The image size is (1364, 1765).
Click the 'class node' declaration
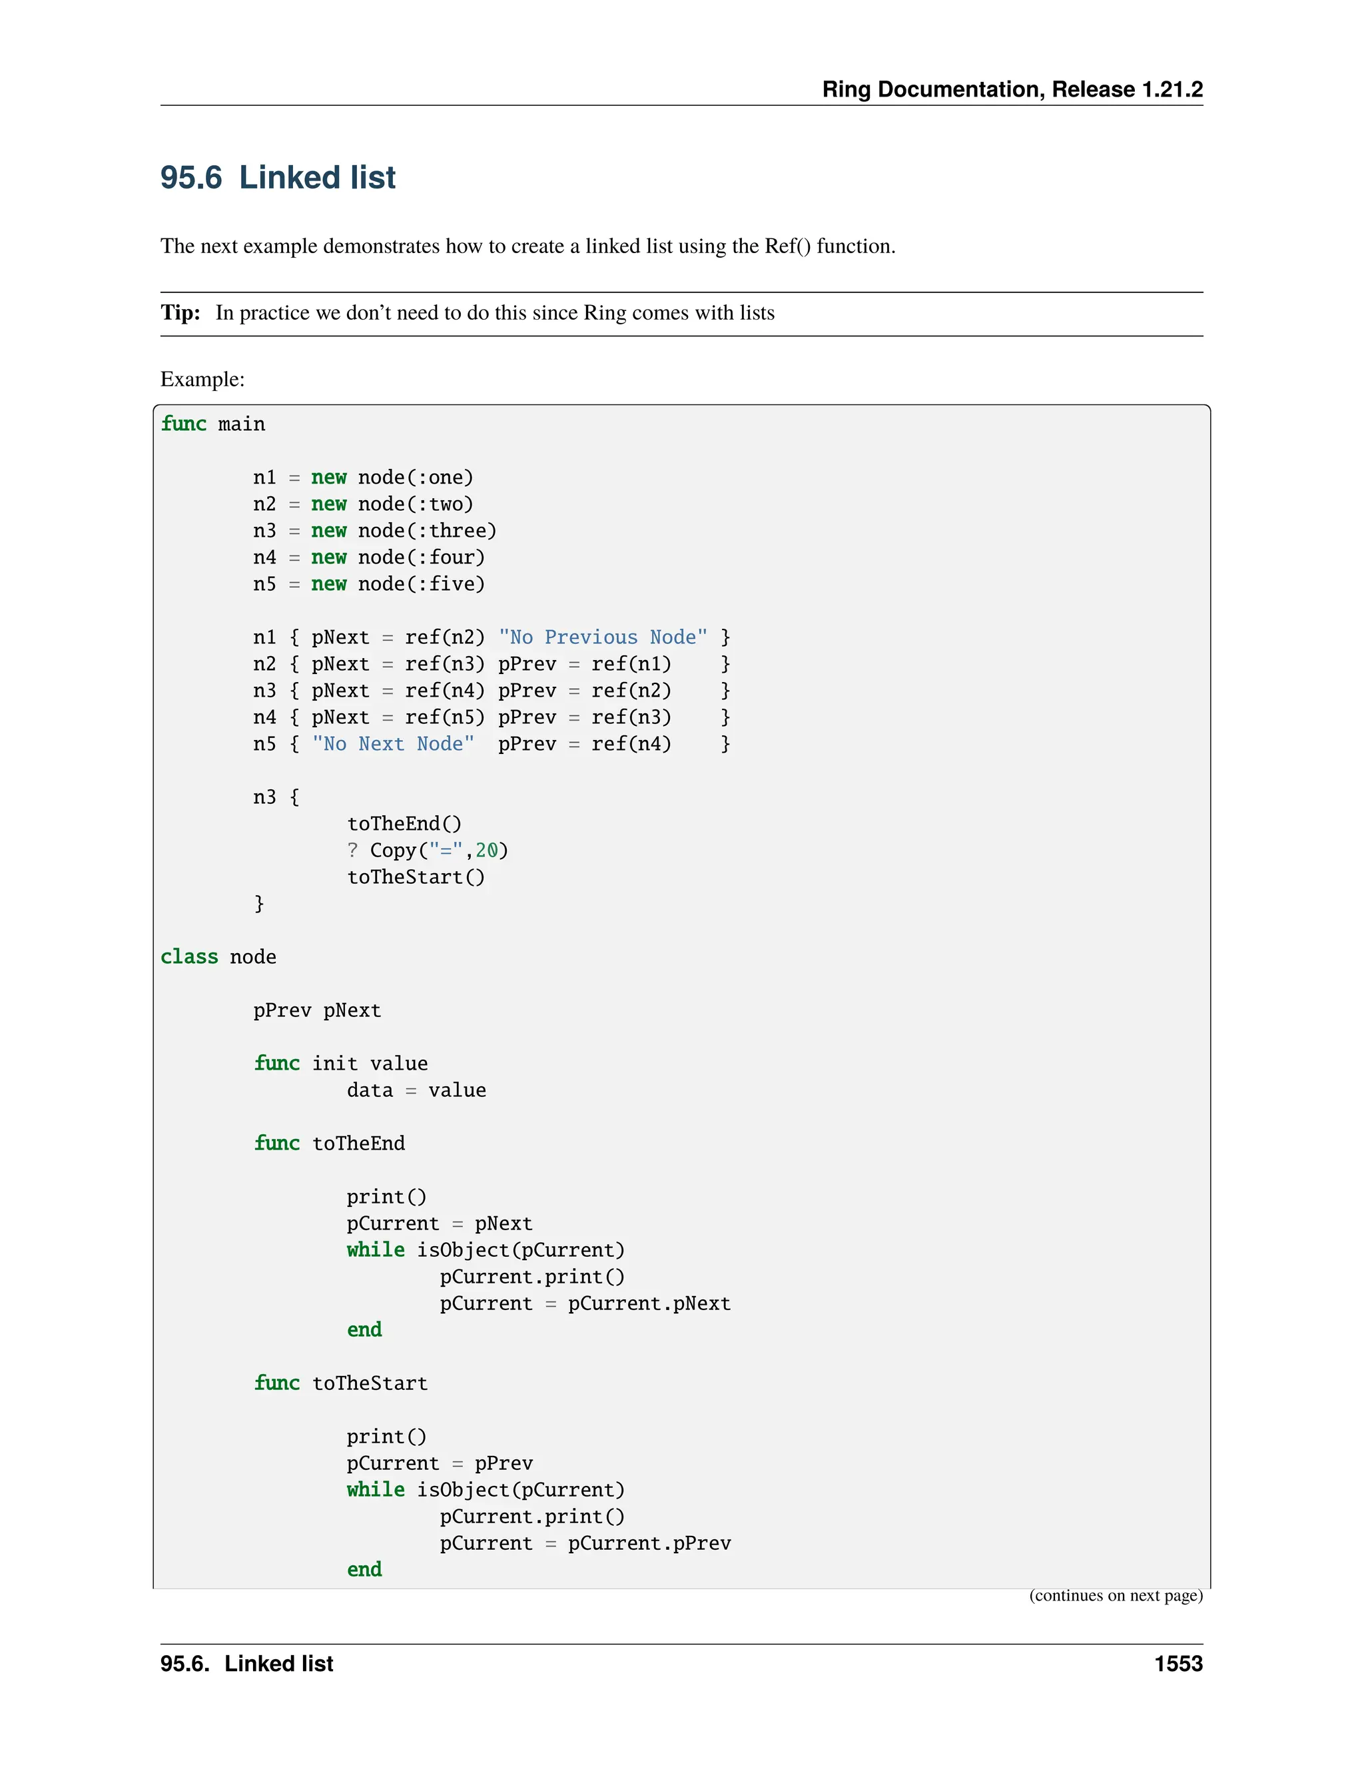(x=218, y=957)
